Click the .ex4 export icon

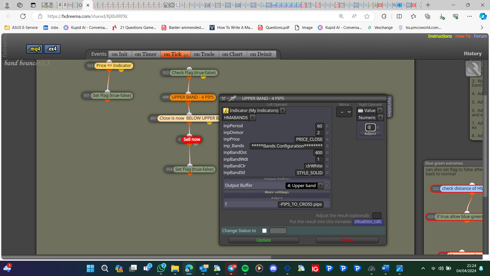52,49
